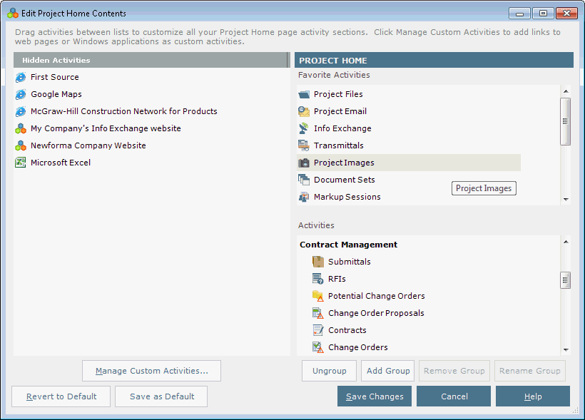The height and width of the screenshot is (420, 585).
Task: Close the Edit Project Home Contents window
Action: [x=566, y=14]
